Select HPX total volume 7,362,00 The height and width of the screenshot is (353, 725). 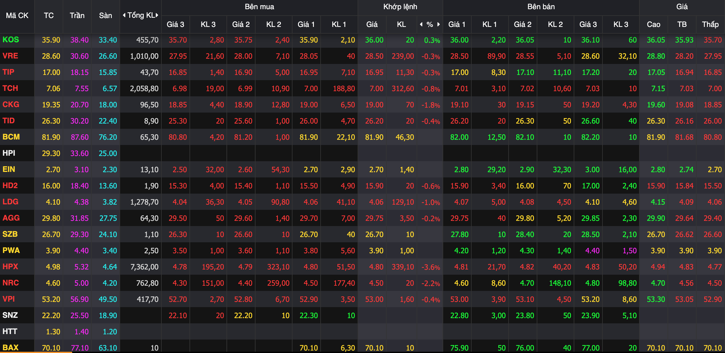[144, 267]
